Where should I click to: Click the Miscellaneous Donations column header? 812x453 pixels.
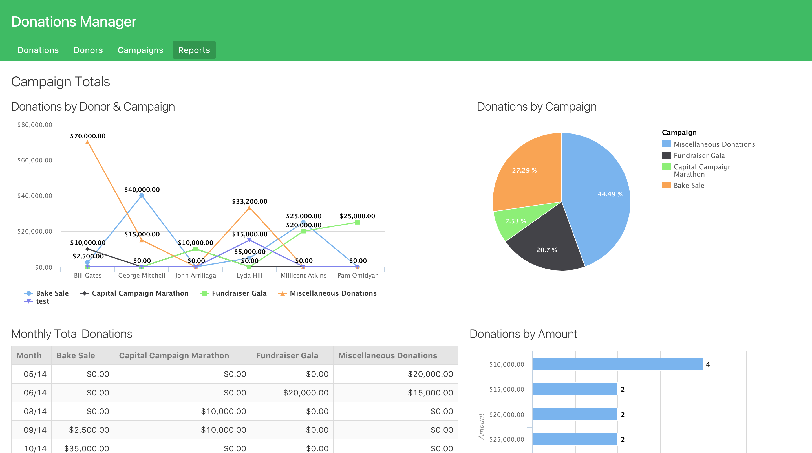coord(387,355)
